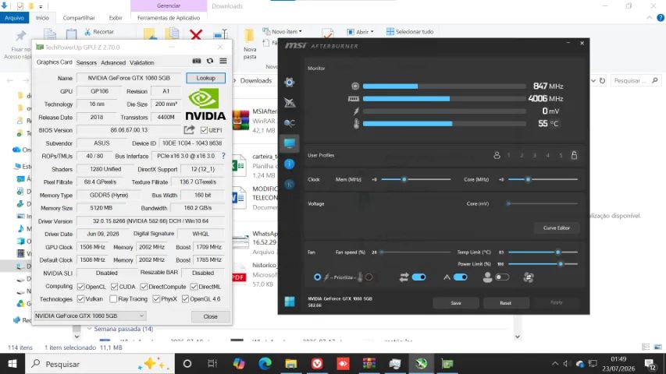Click GPU-Z BIOS export share icon
The width and height of the screenshot is (666, 374).
pyautogui.click(x=189, y=130)
